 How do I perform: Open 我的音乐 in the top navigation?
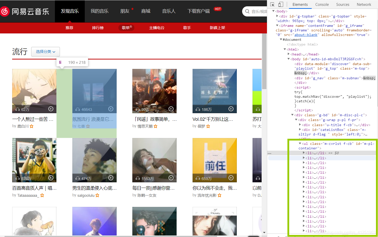point(99,11)
